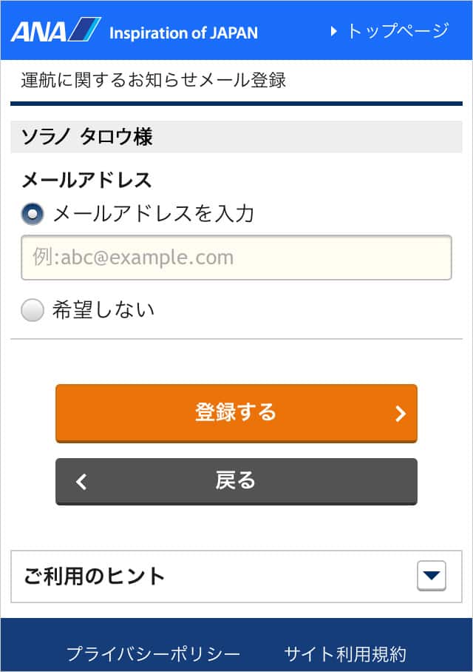The image size is (473, 672).
Task: Click the triangle arrow beside トップページ
Action: [x=333, y=31]
